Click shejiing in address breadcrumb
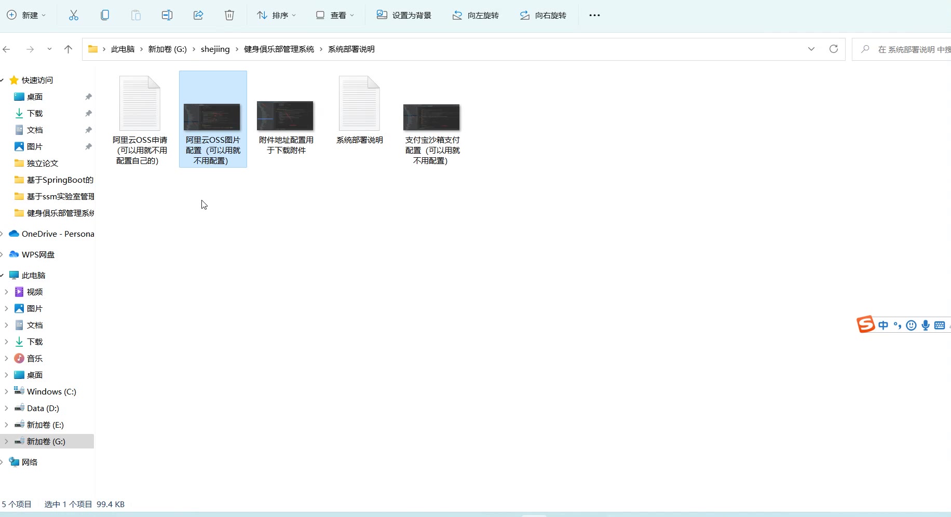 click(215, 49)
